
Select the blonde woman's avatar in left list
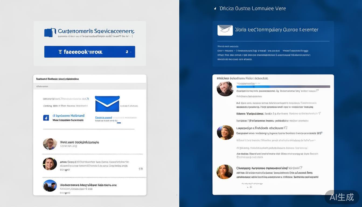(x=50, y=164)
